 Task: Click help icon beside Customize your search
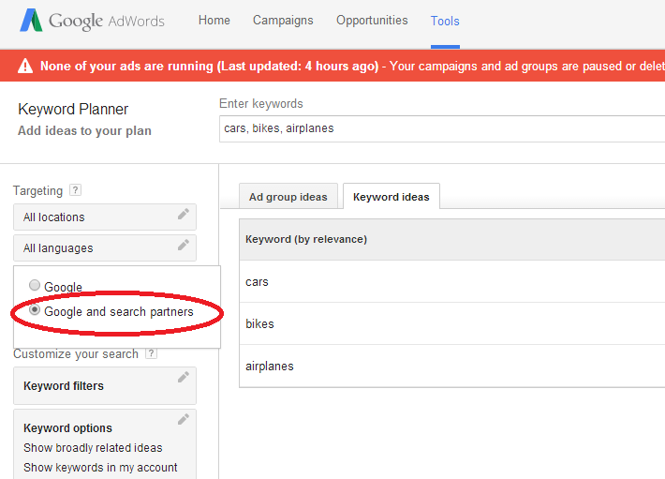[152, 353]
